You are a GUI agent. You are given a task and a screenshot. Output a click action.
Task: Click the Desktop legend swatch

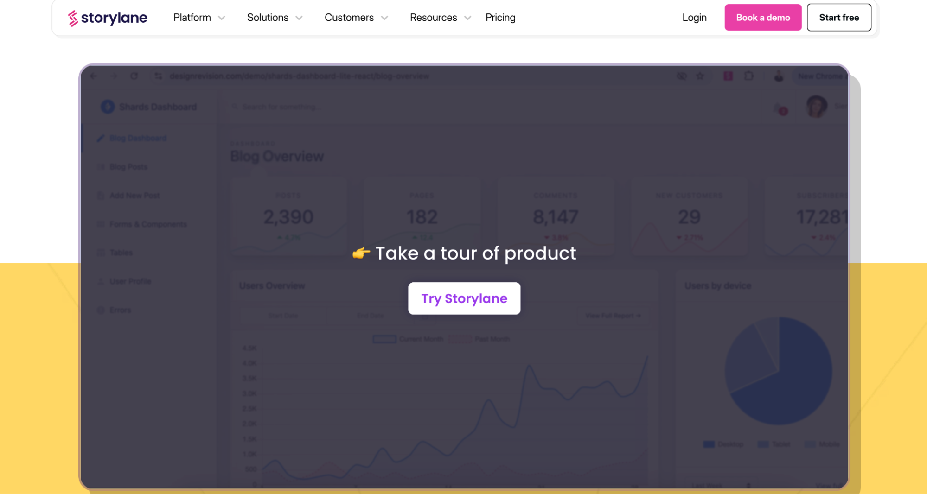click(x=709, y=444)
